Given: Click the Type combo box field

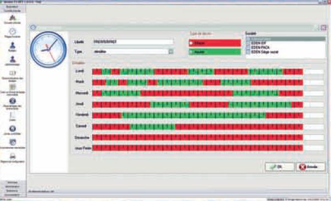Looking at the screenshot, I should click(x=133, y=52).
